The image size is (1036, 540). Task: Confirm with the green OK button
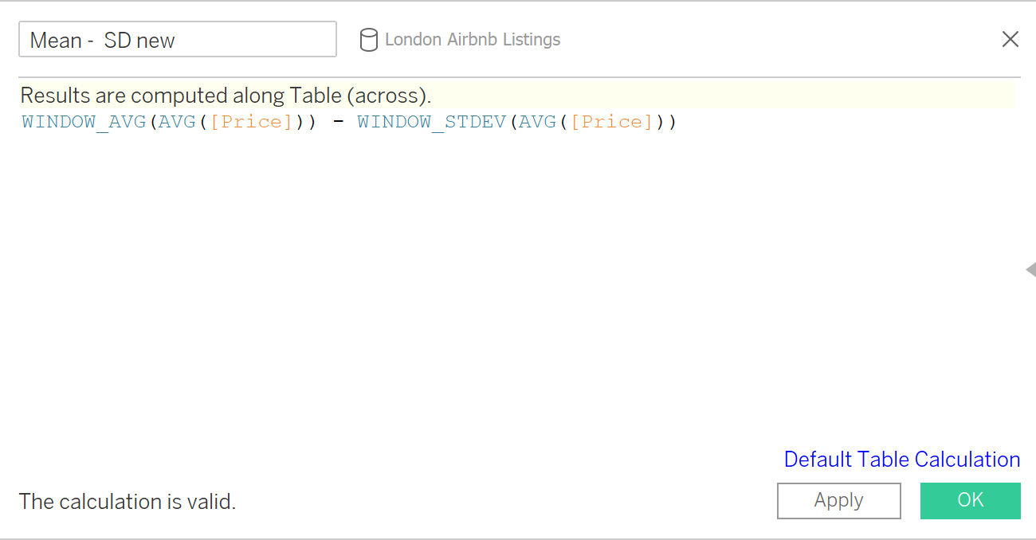pyautogui.click(x=970, y=500)
